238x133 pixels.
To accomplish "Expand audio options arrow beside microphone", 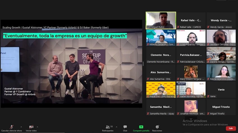I will pyautogui.click(x=21, y=127).
